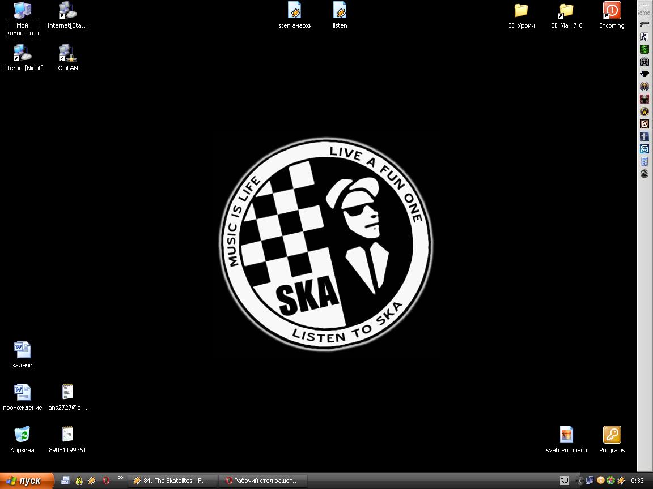This screenshot has height=489, width=653.
Task: Launch the pistol game icon in sidebar
Action: (x=644, y=24)
